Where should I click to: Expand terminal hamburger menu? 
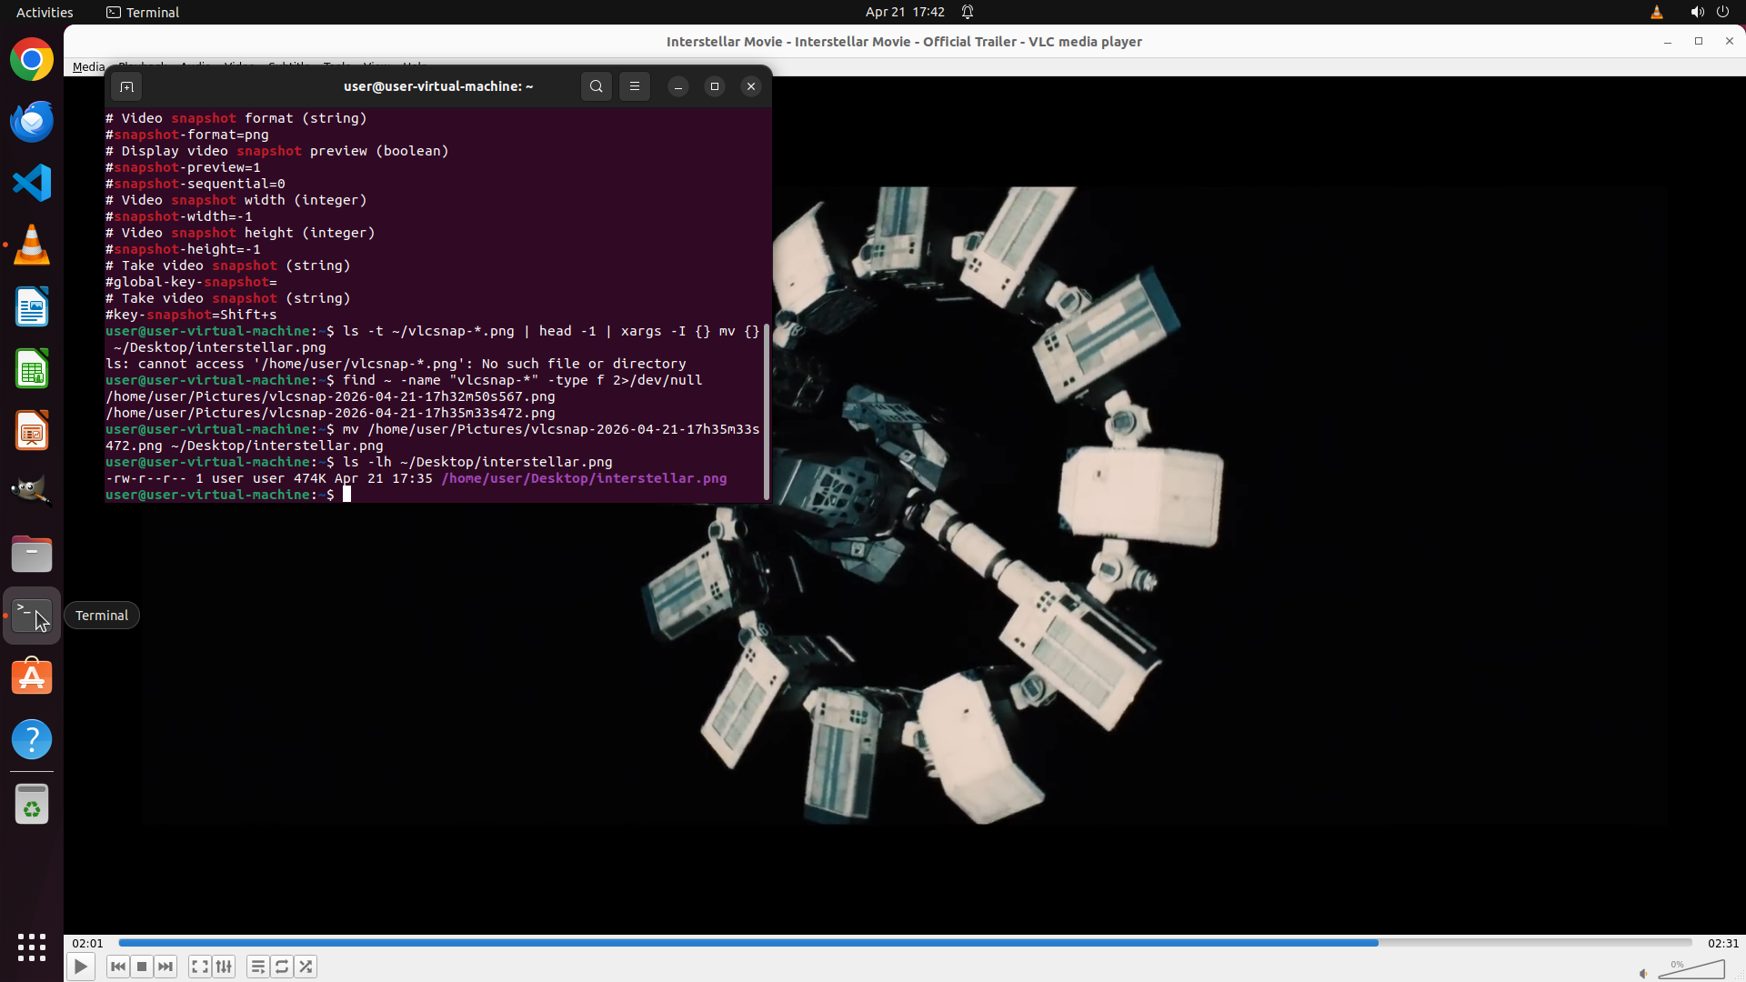(x=635, y=86)
